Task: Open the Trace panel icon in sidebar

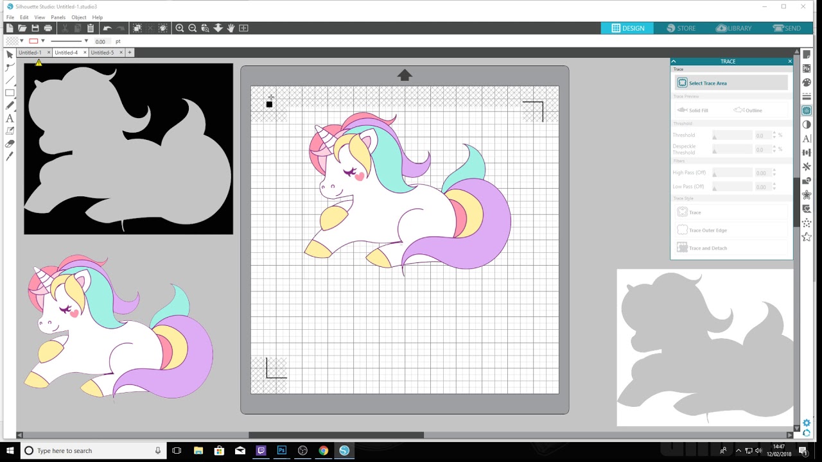Action: click(x=807, y=110)
